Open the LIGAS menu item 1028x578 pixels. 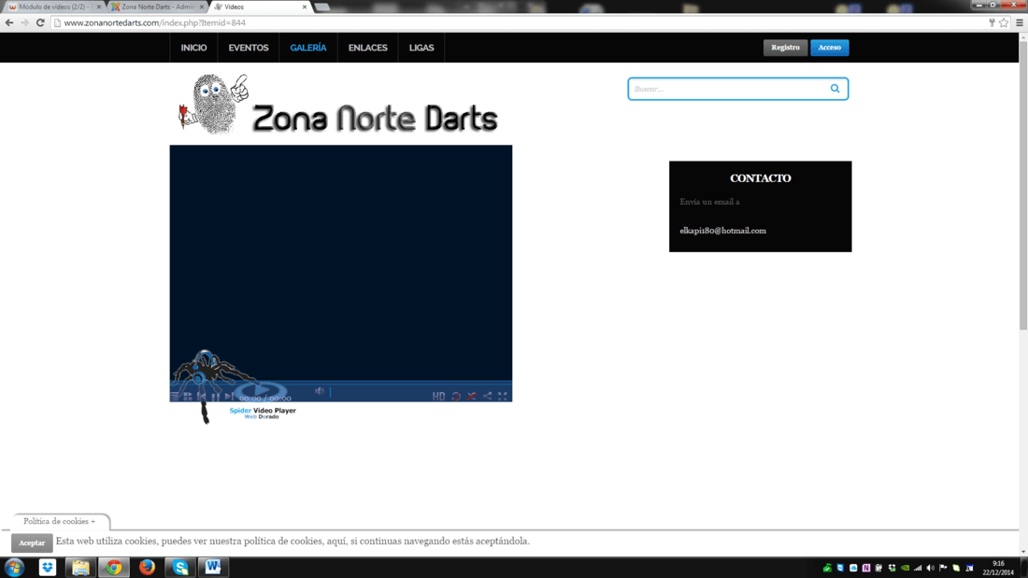pos(421,48)
